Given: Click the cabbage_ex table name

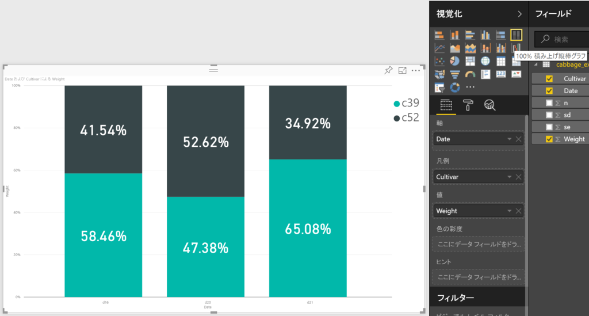Looking at the screenshot, I should pos(572,64).
